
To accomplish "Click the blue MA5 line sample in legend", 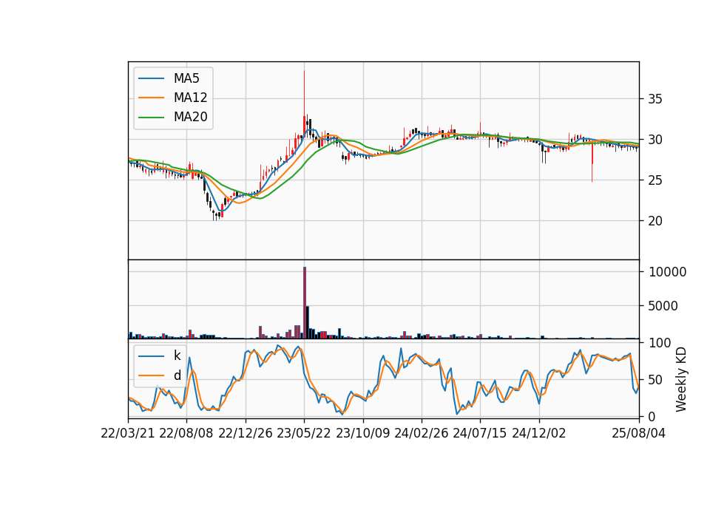I will [151, 78].
